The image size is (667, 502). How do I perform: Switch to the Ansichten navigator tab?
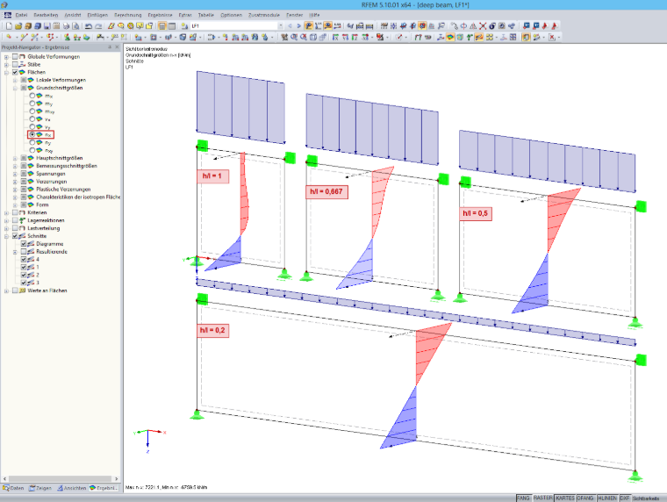pos(71,488)
